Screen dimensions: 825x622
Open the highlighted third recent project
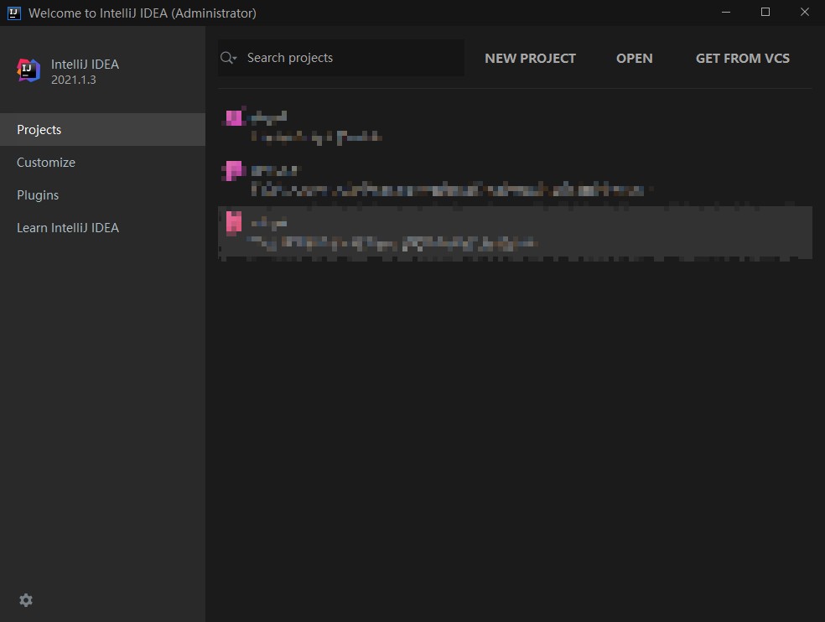click(x=515, y=232)
